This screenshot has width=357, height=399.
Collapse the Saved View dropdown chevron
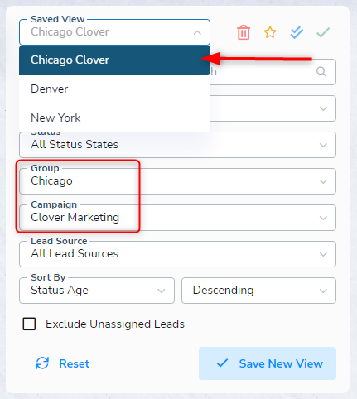point(197,32)
